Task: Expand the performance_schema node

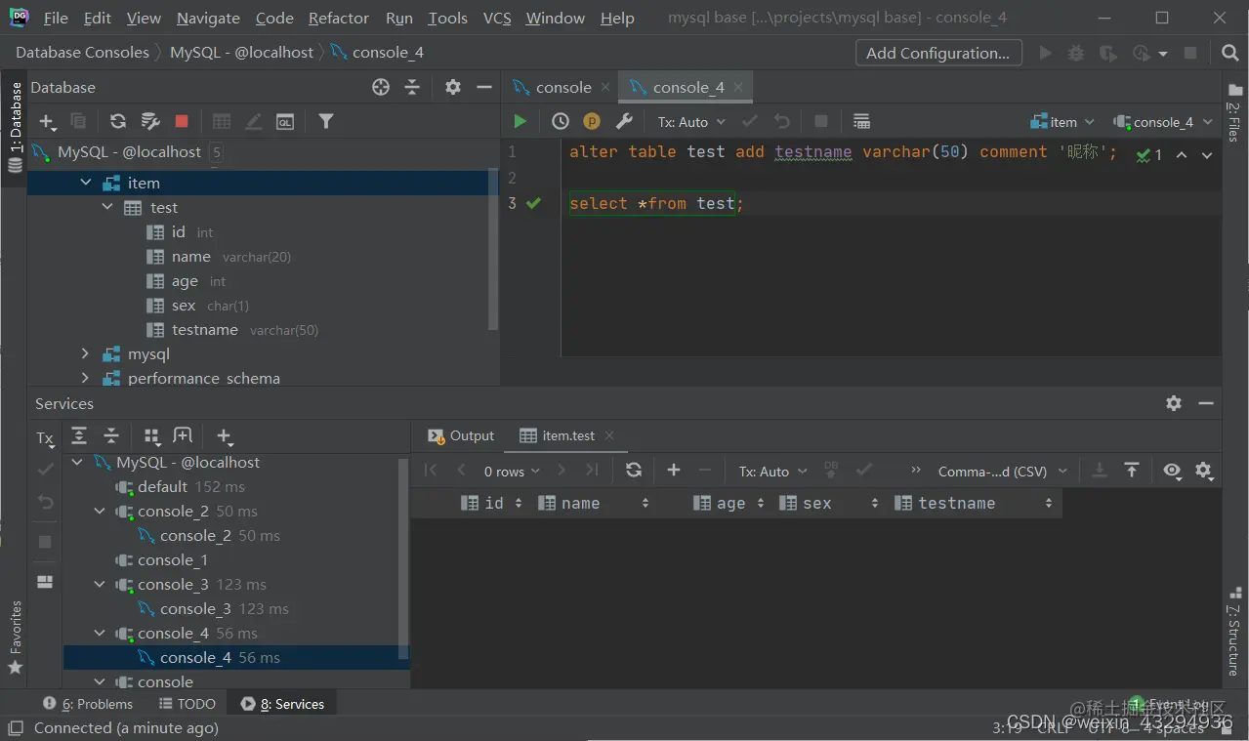Action: [x=85, y=378]
